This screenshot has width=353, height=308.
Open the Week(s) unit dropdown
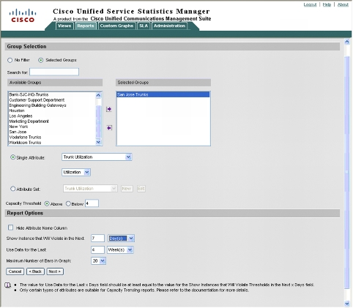click(120, 249)
